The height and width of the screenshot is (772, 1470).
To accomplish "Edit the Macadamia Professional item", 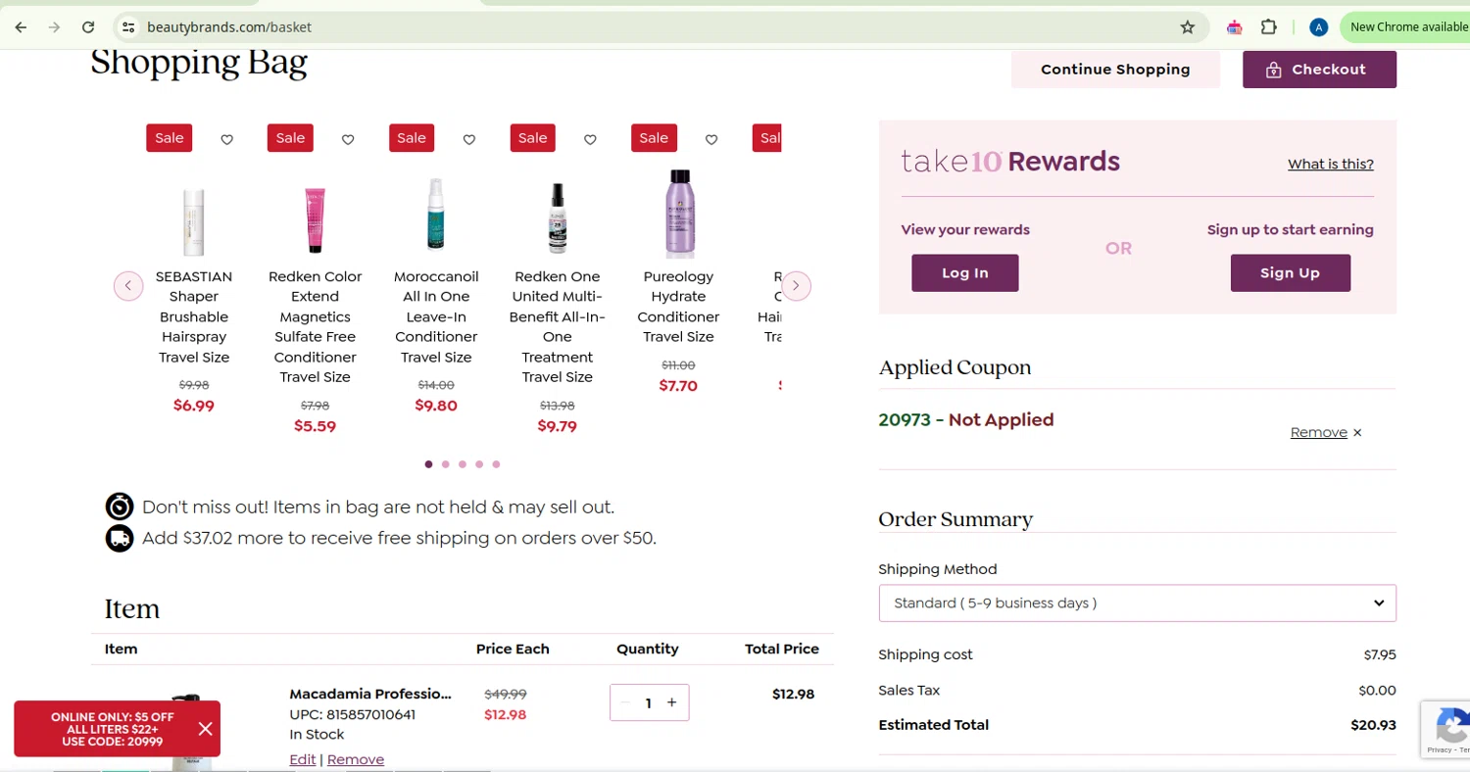I will (x=303, y=759).
